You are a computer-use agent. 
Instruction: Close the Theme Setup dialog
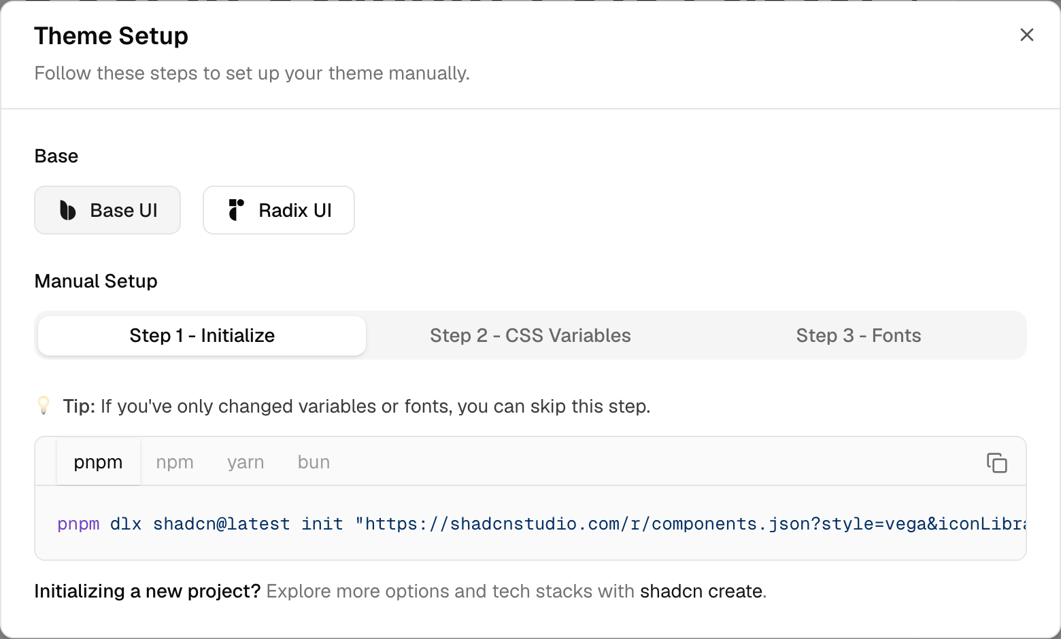(1027, 35)
